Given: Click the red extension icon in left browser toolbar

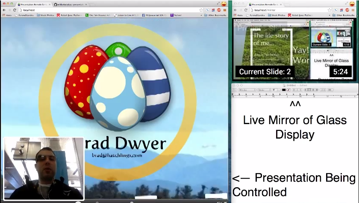Looking at the screenshot, I should tap(219, 10).
